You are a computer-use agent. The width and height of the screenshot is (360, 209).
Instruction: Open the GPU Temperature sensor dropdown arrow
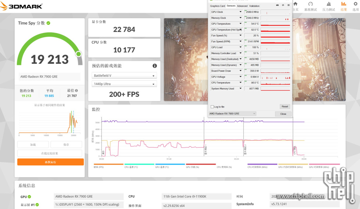click(x=240, y=23)
